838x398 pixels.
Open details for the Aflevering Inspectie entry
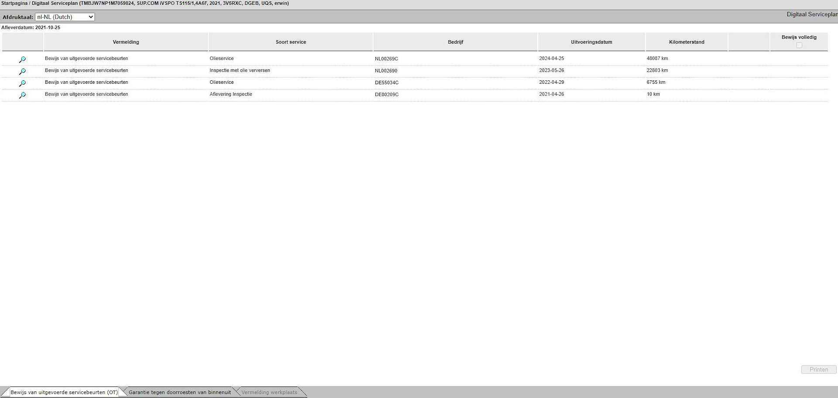click(x=22, y=95)
